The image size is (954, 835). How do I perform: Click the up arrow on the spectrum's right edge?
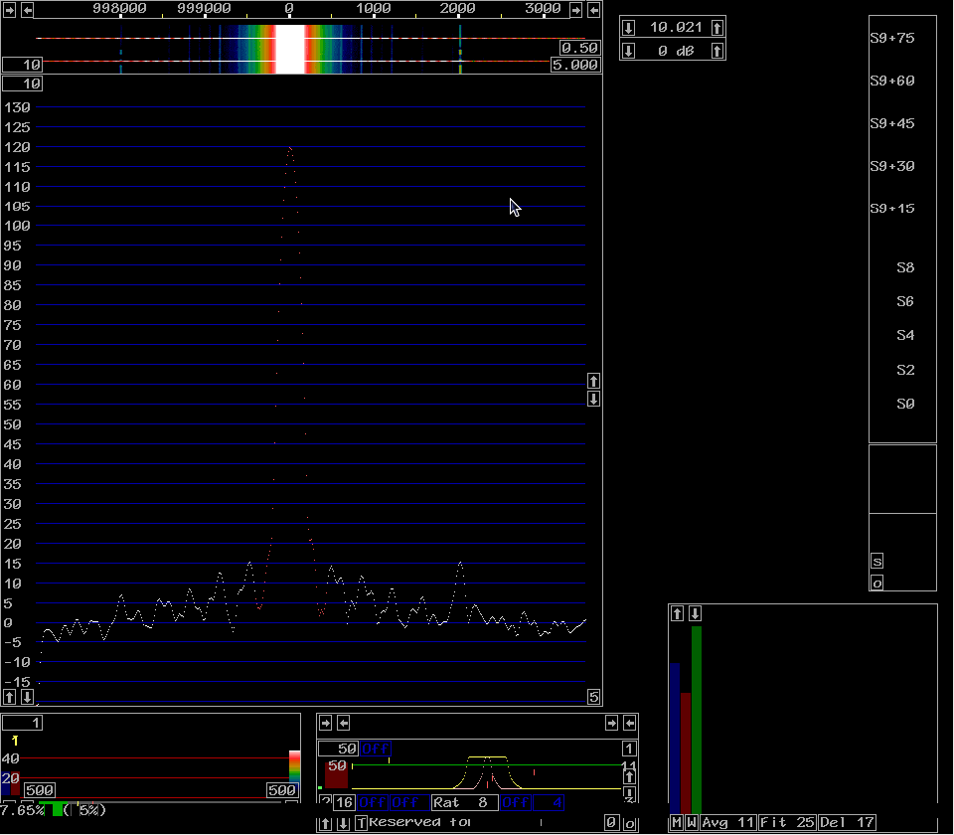tap(593, 381)
